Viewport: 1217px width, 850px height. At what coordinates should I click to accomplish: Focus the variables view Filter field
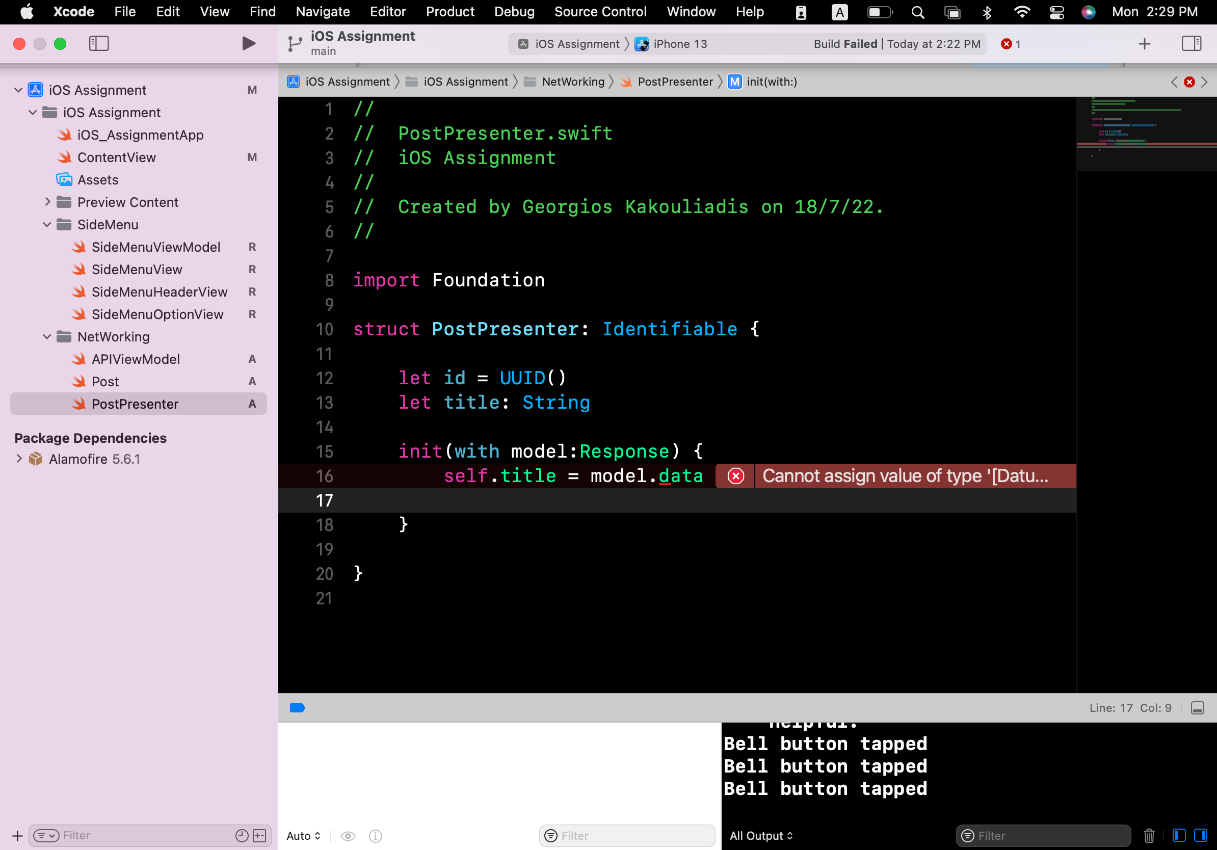click(x=627, y=836)
